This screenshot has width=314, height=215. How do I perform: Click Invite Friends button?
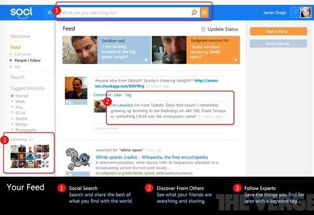[278, 43]
